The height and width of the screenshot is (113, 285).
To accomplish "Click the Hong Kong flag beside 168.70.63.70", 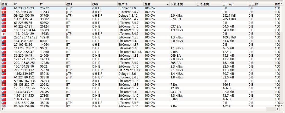I will click(4, 12).
